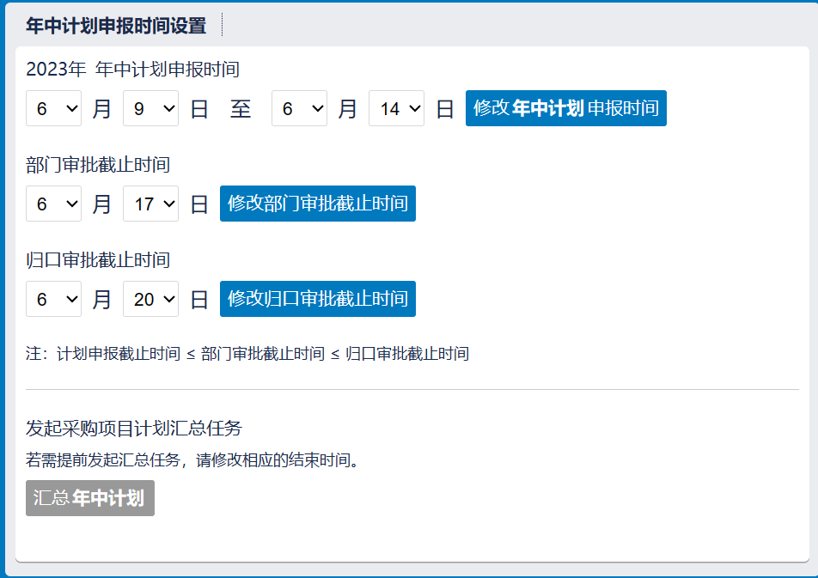Click the 发起采购项目计划汇总任务 heading
This screenshot has height=578, width=818.
pos(134,429)
